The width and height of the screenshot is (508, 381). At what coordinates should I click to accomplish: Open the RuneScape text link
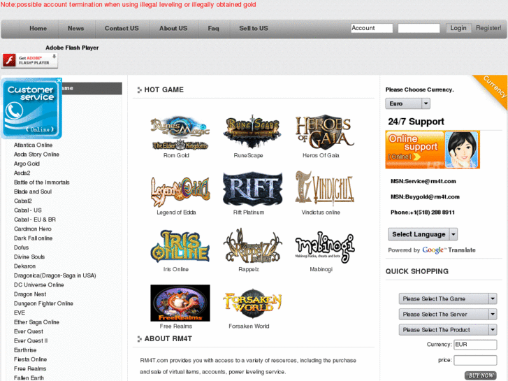(249, 155)
